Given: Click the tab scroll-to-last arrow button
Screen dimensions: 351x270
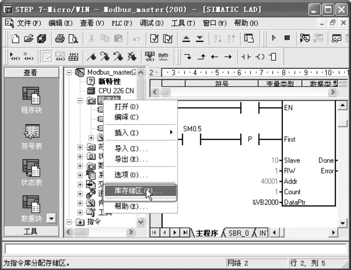Looking at the screenshot, I should [185, 232].
